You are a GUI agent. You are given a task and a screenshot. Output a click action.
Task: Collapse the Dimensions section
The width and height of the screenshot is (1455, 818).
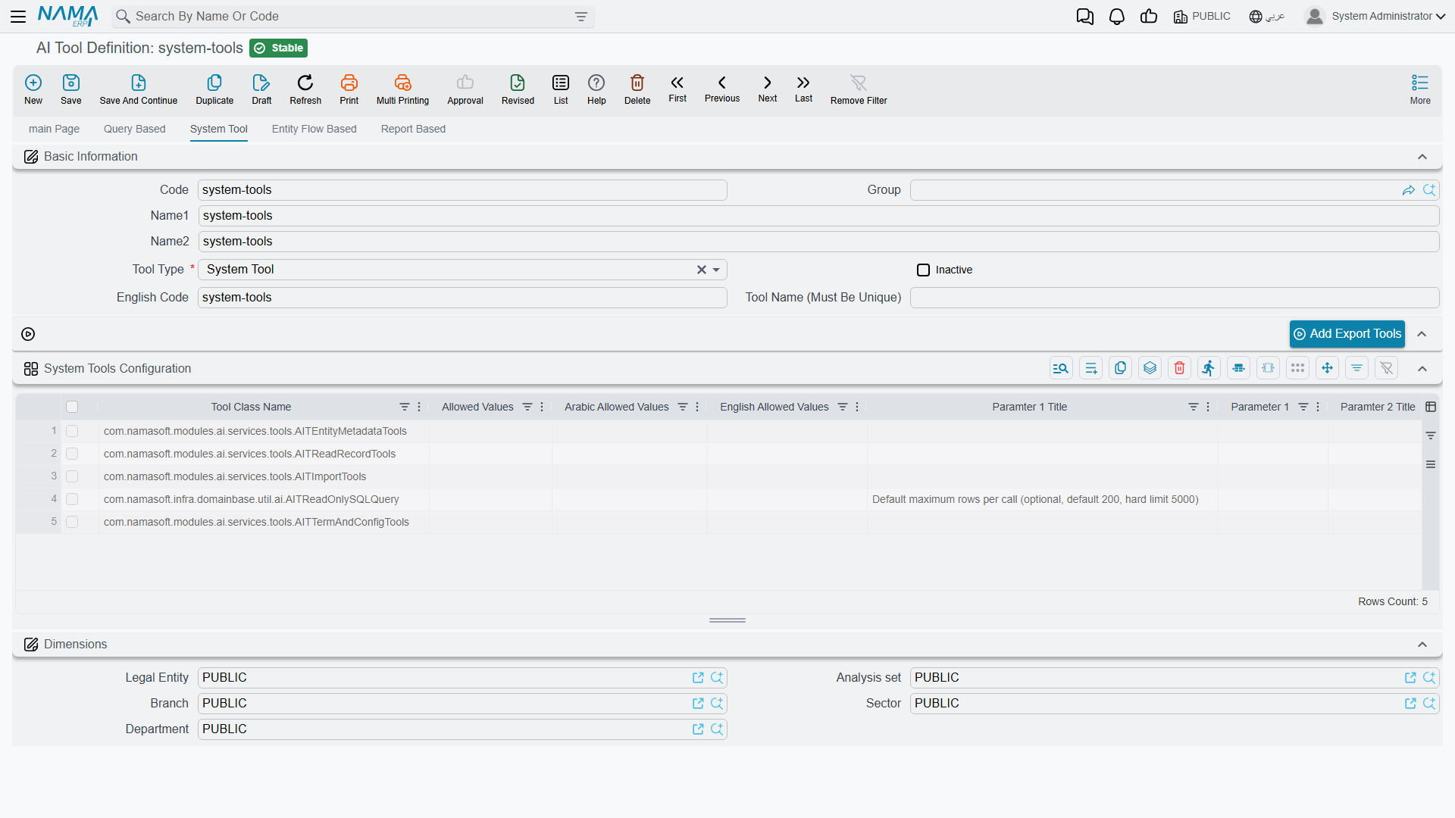pos(1422,645)
